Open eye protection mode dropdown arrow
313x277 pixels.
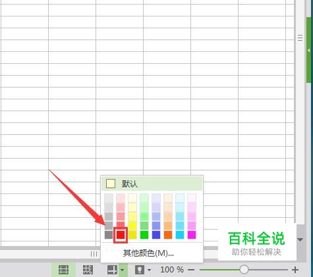coord(150,270)
